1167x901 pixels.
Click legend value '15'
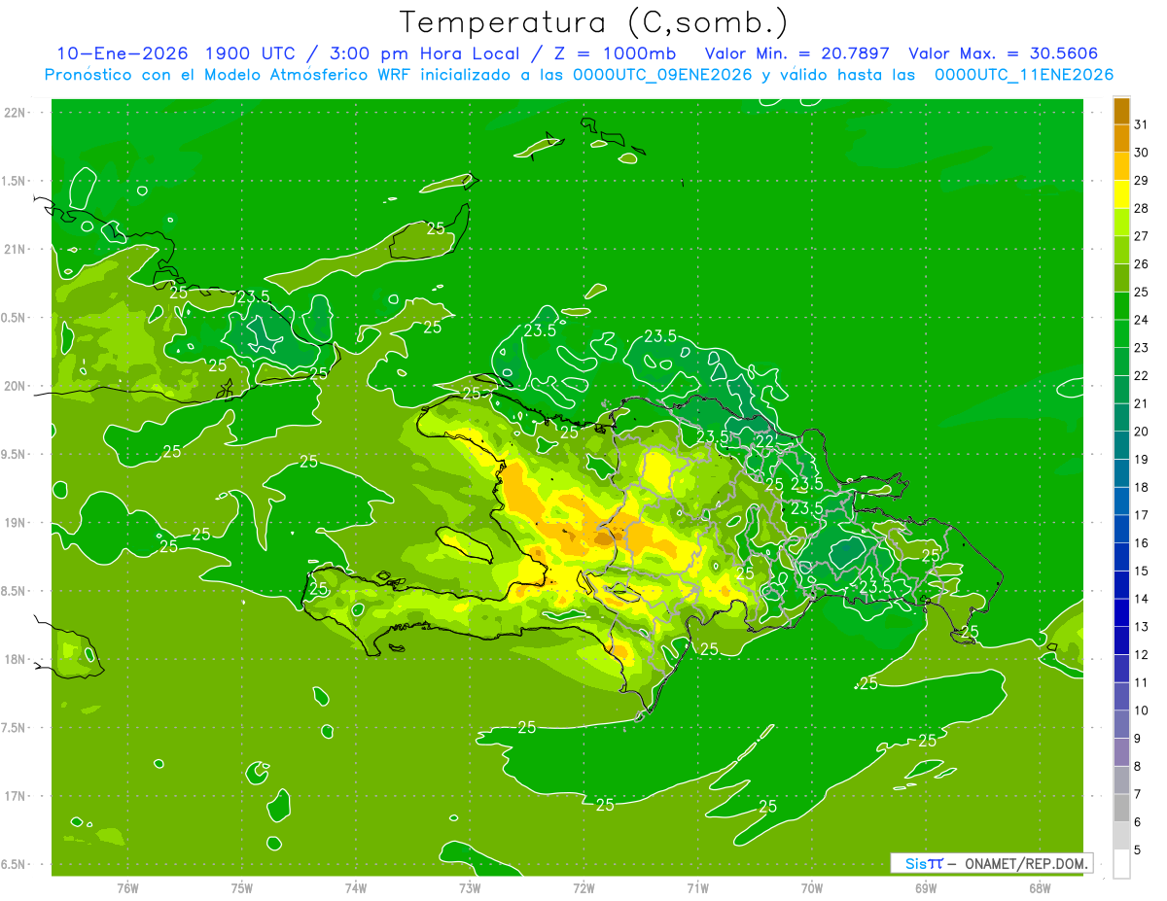pos(1142,571)
